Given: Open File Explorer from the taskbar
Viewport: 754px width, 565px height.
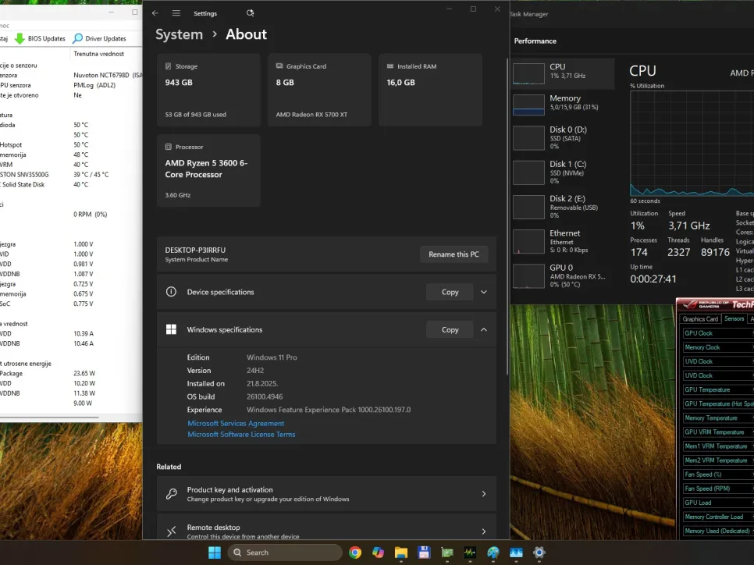Looking at the screenshot, I should point(400,553).
